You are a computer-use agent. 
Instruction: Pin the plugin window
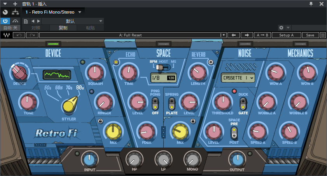click(311, 4)
